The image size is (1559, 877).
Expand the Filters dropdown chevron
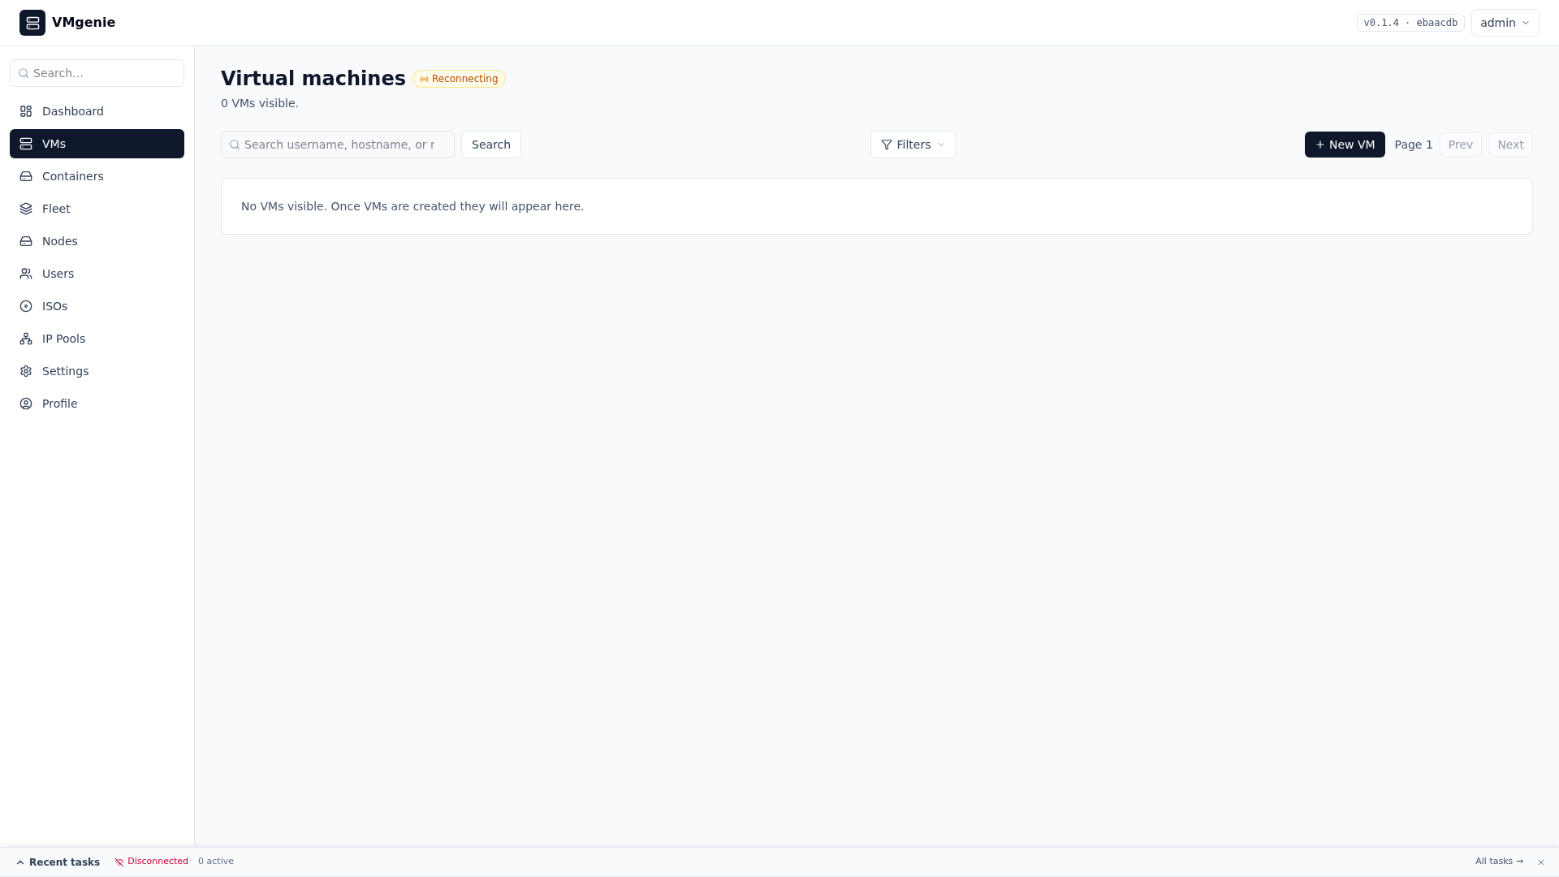(941, 145)
